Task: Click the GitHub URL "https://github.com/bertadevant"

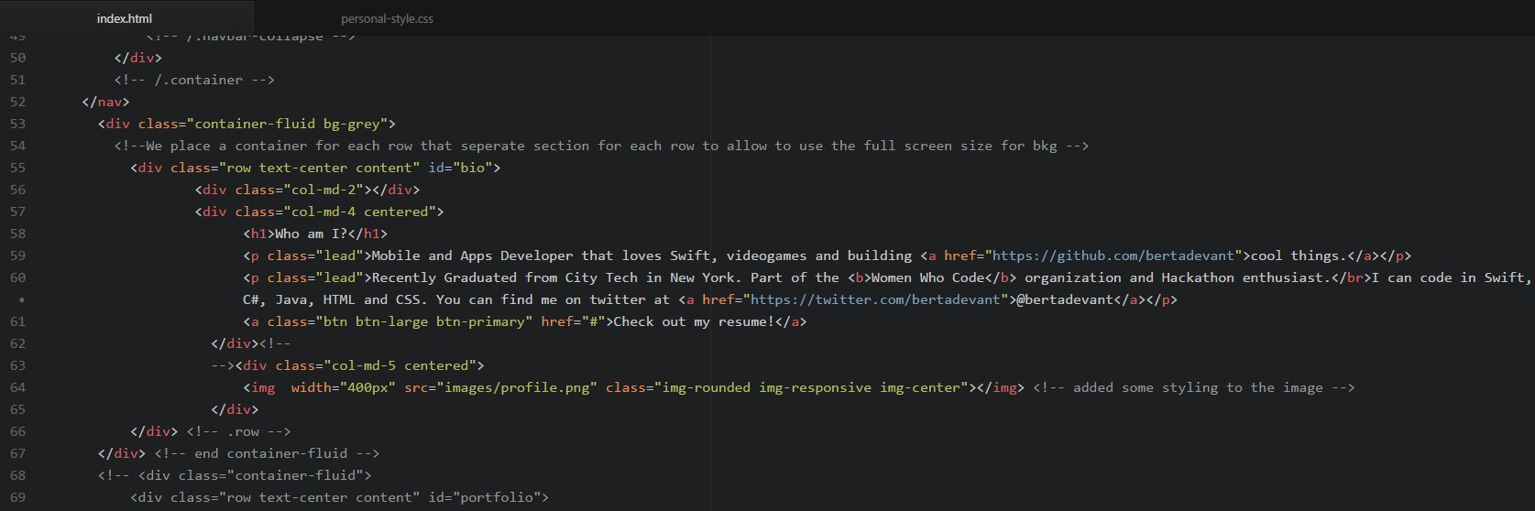Action: tap(1113, 255)
